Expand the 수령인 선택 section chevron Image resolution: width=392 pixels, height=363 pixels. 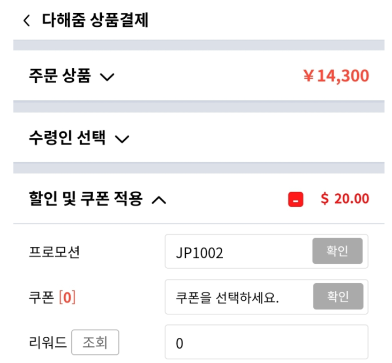[122, 140]
